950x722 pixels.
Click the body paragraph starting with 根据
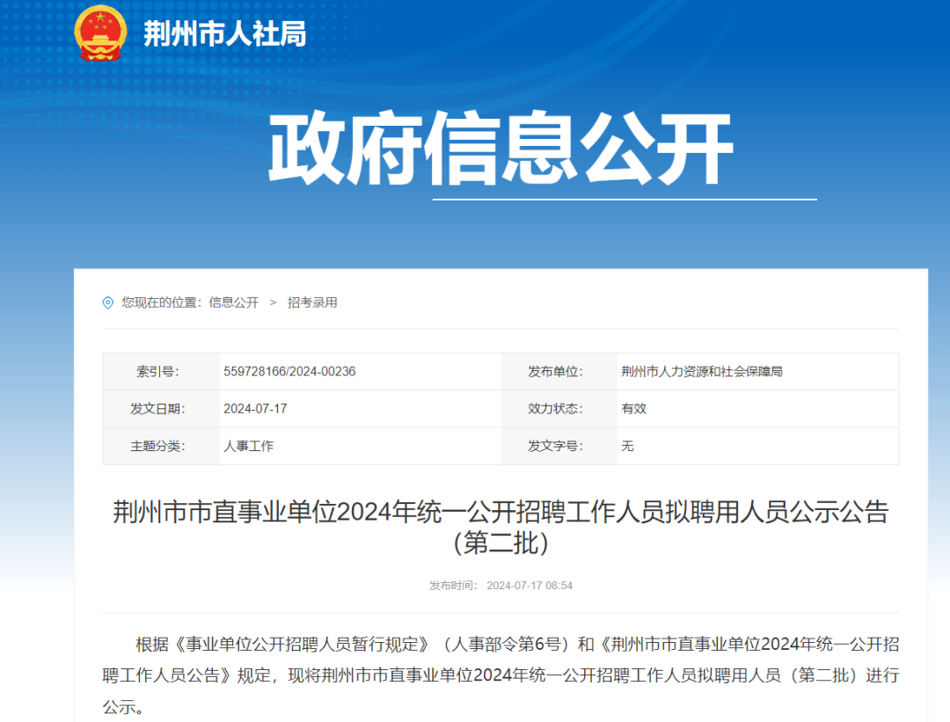pyautogui.click(x=501, y=675)
